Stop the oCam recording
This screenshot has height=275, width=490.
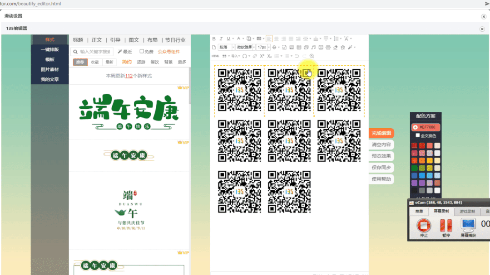[x=424, y=226]
